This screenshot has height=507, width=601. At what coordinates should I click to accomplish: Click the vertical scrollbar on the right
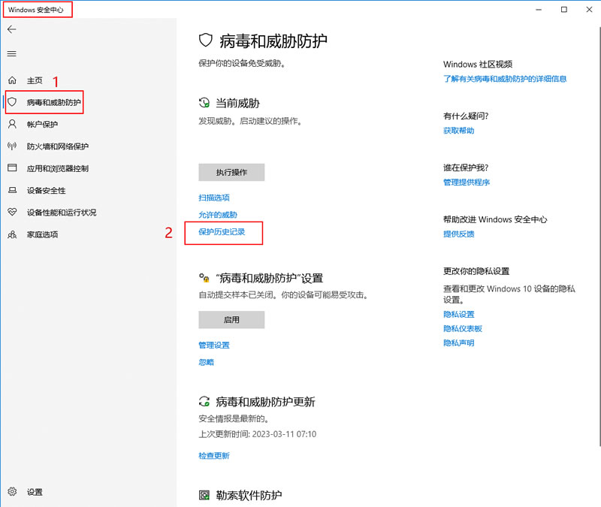tap(599, 236)
